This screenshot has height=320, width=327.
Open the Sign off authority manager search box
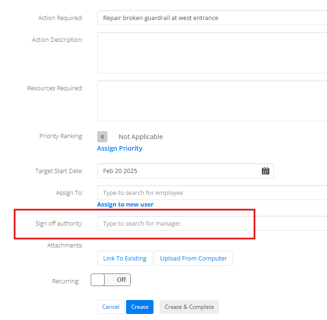pos(212,223)
